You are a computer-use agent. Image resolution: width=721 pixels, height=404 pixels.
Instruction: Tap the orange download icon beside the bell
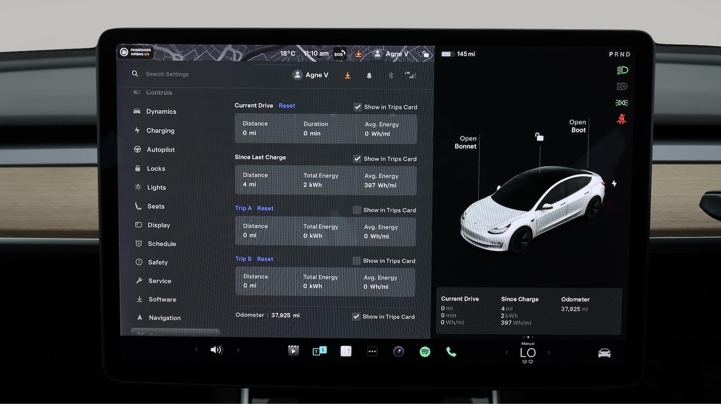(348, 75)
